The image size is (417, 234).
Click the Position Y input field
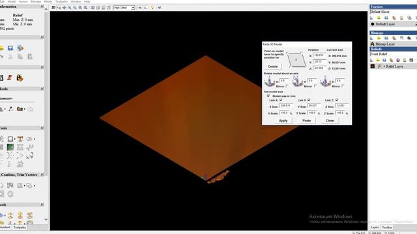tap(319, 62)
